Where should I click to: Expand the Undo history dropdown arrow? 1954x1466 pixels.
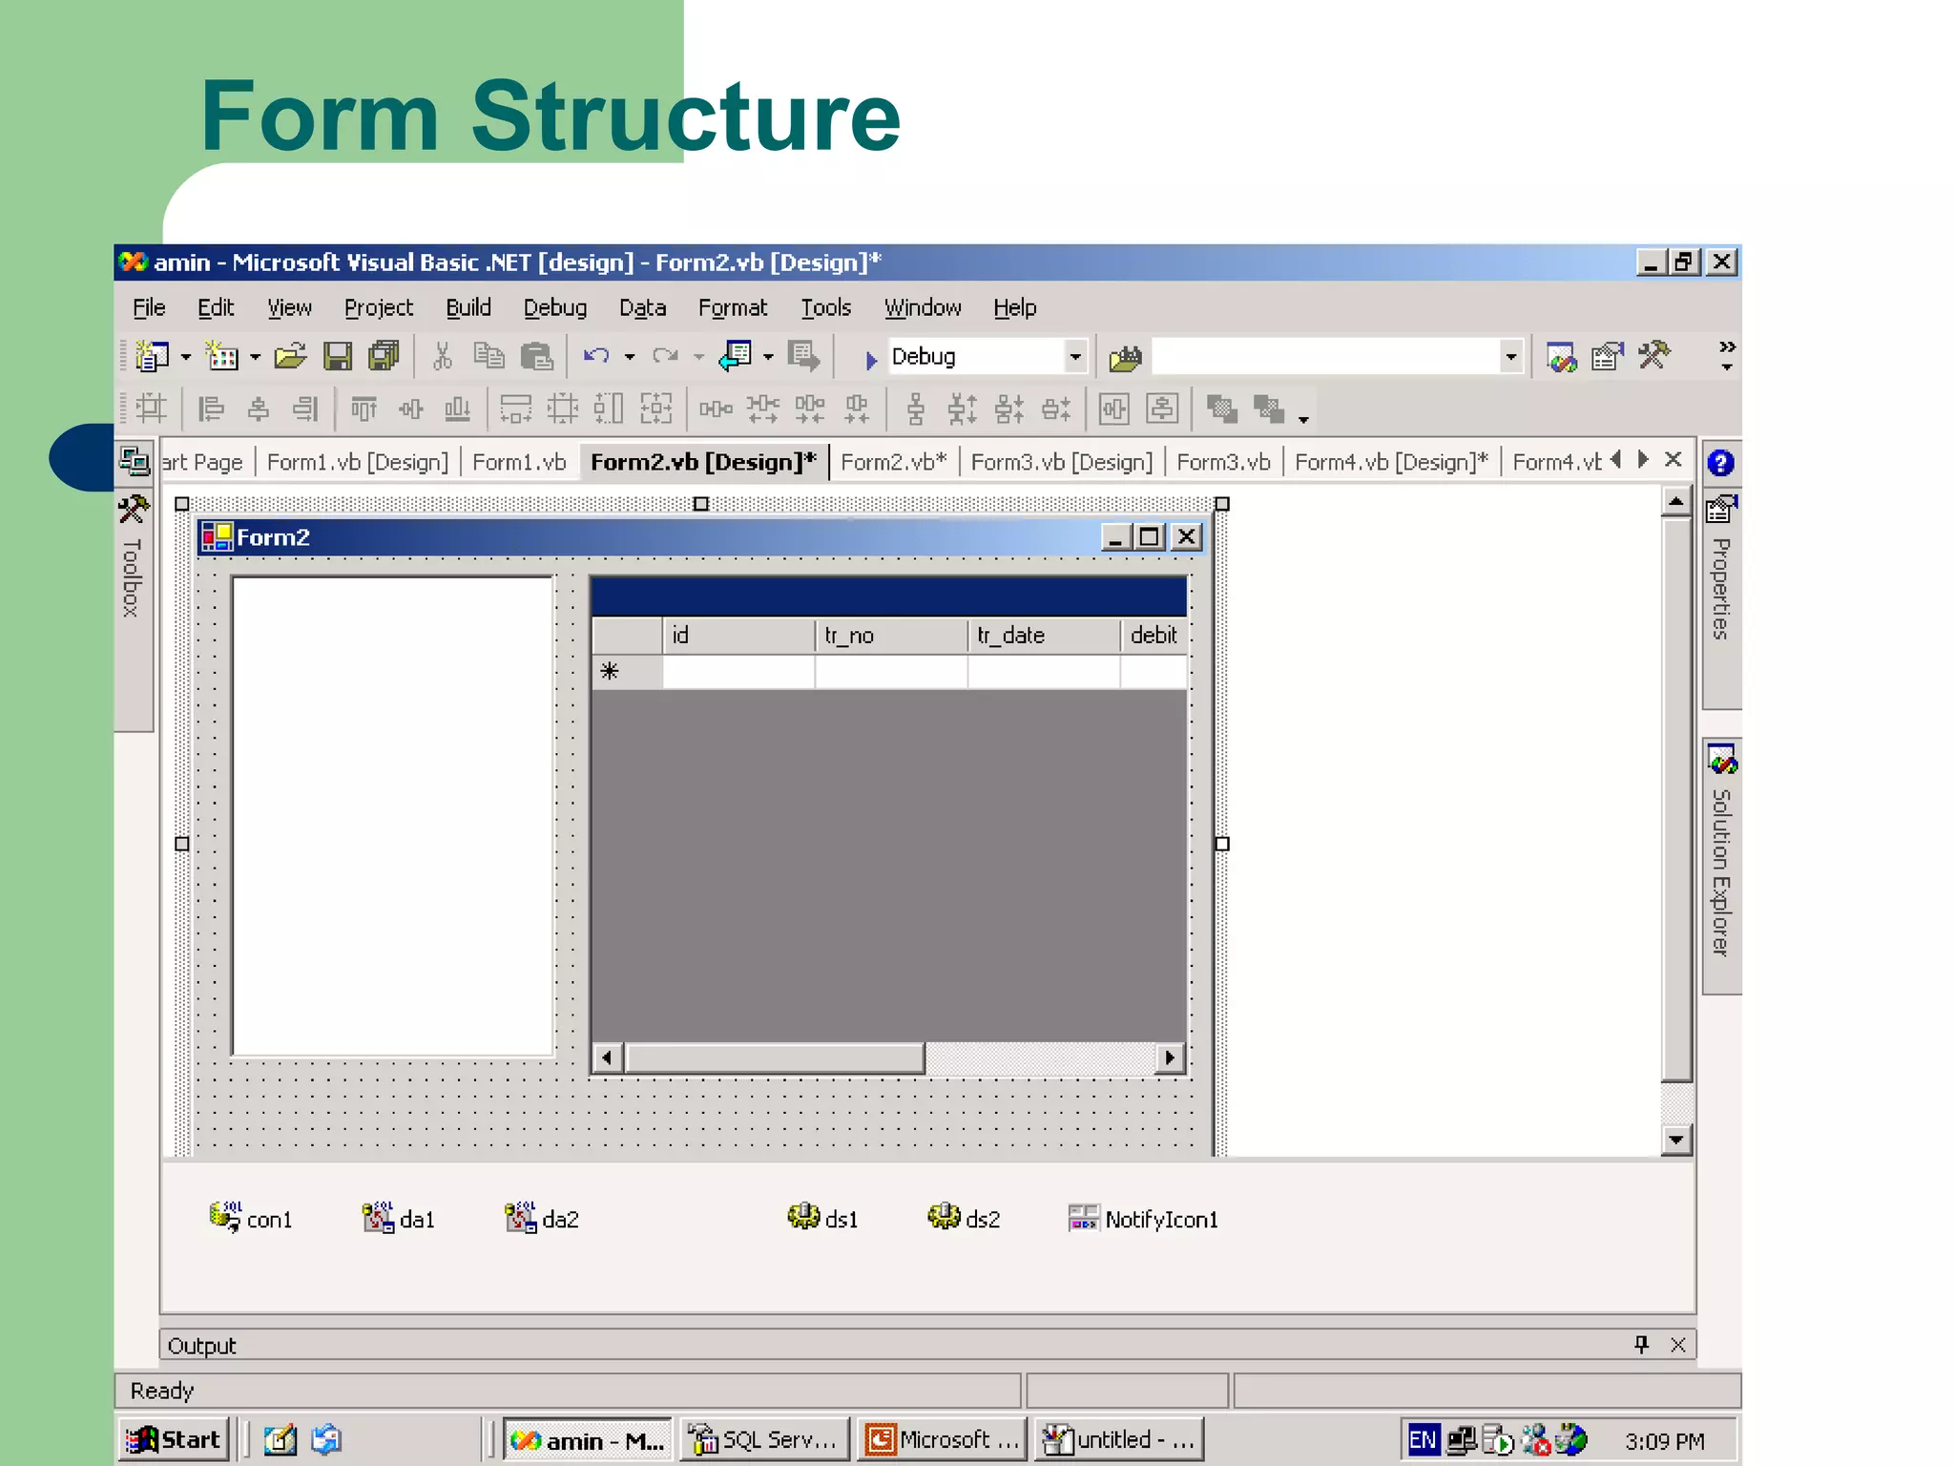(x=630, y=358)
